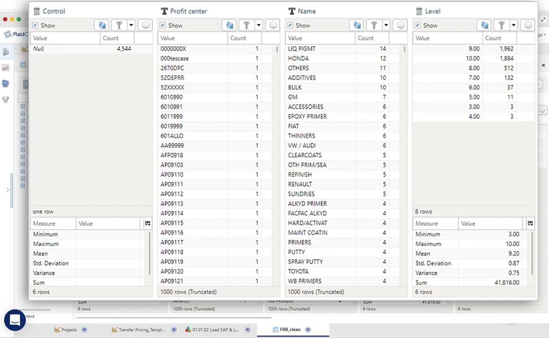Click the chart icon in left sidebar

6,67
